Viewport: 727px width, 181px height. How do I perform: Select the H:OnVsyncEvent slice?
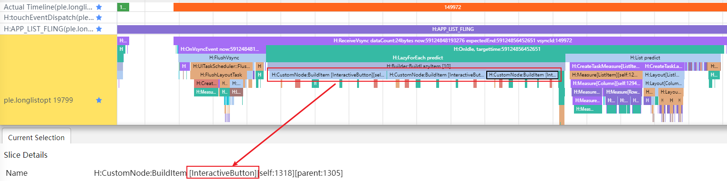222,49
